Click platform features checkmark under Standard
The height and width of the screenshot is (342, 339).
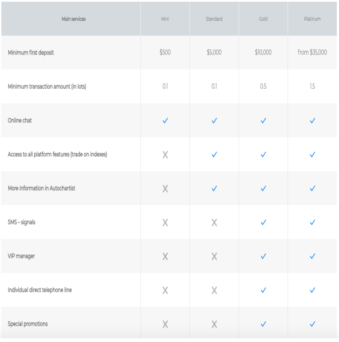click(x=214, y=155)
